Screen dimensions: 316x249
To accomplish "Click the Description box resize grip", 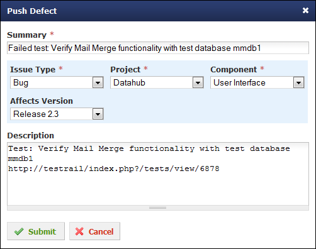I will (x=158, y=207).
